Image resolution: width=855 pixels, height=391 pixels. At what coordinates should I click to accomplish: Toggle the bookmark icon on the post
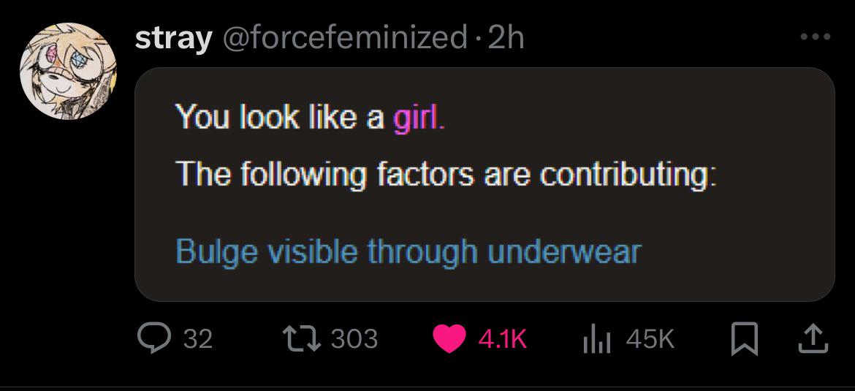click(x=745, y=338)
